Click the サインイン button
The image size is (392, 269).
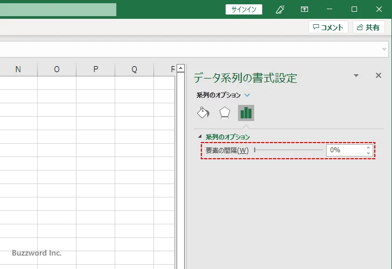point(244,10)
